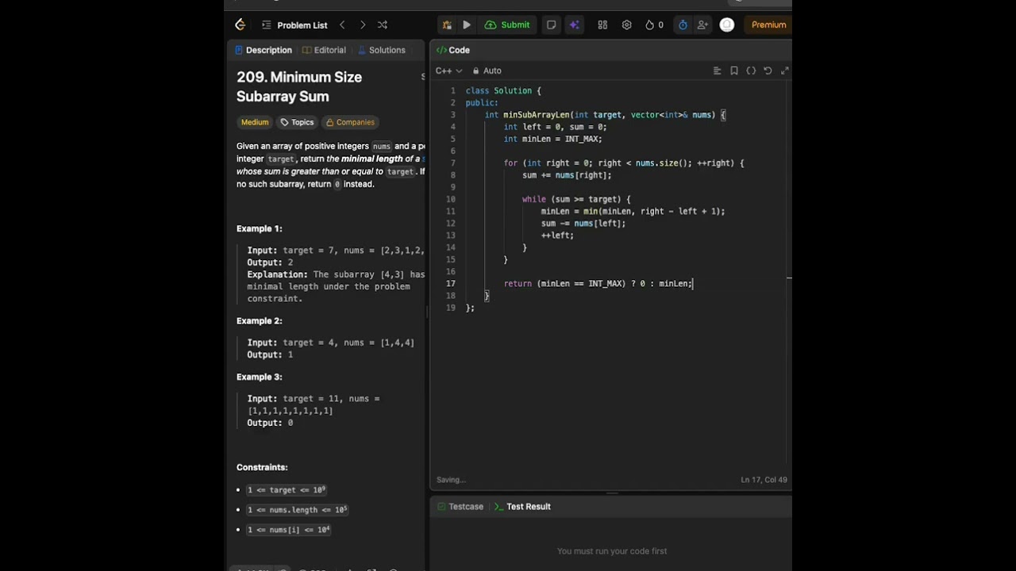Open the layout grid icon
1016x571 pixels.
tap(602, 25)
